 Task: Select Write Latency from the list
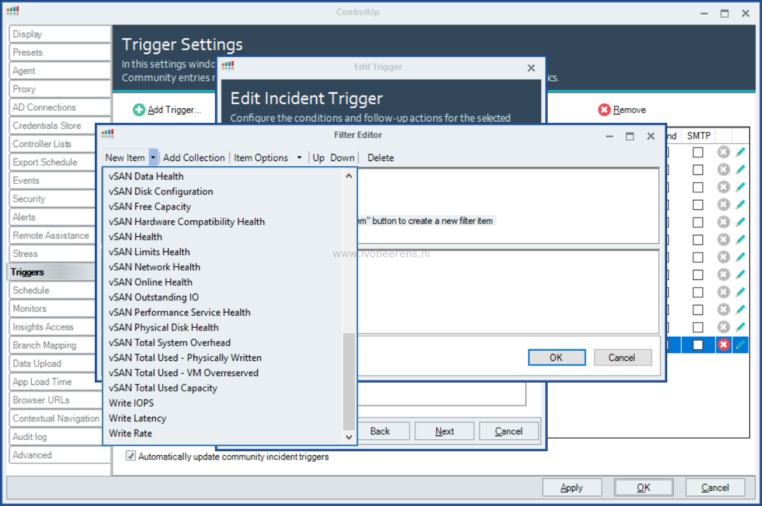tap(137, 418)
